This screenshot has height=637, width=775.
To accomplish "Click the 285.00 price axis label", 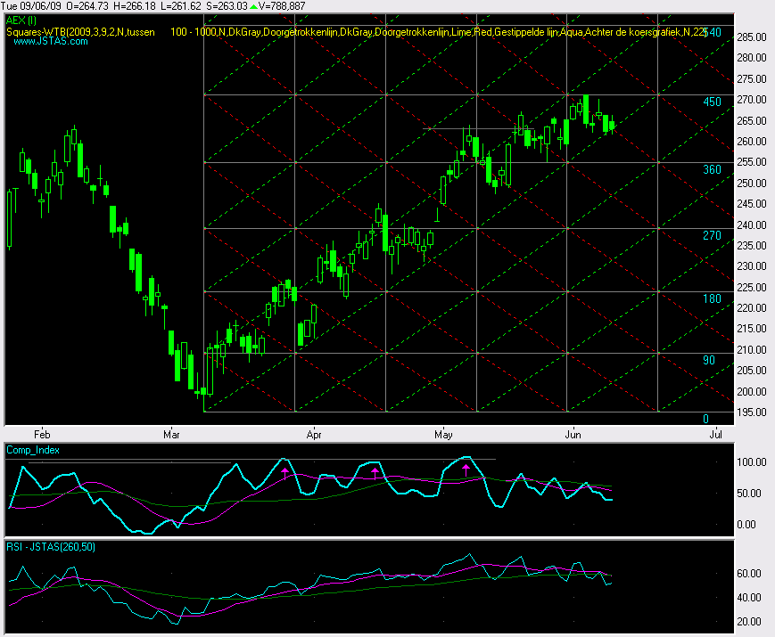I will (752, 37).
